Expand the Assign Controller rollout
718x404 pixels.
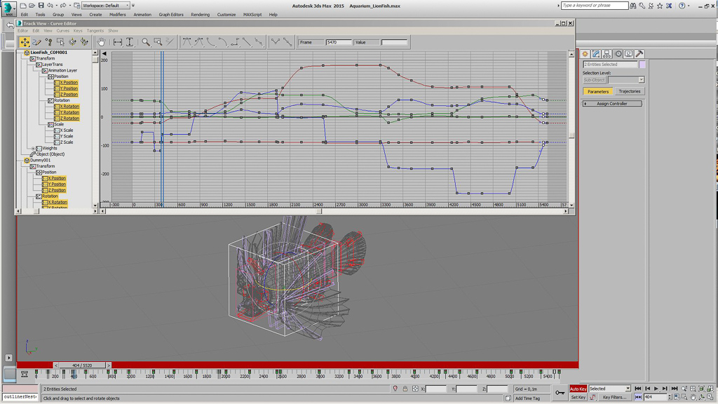[612, 104]
